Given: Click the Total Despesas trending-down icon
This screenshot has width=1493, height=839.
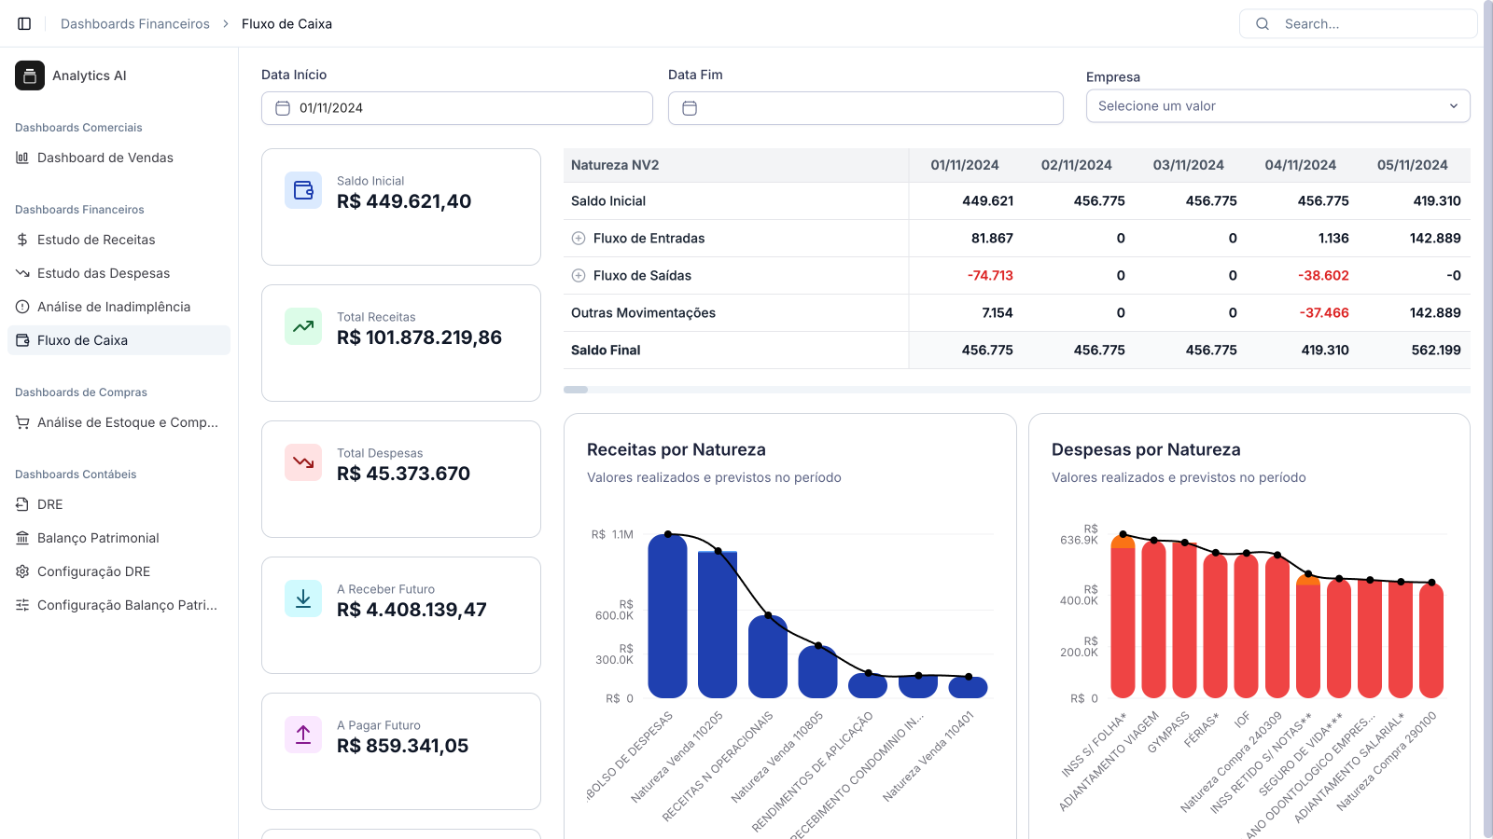Looking at the screenshot, I should pos(303,462).
